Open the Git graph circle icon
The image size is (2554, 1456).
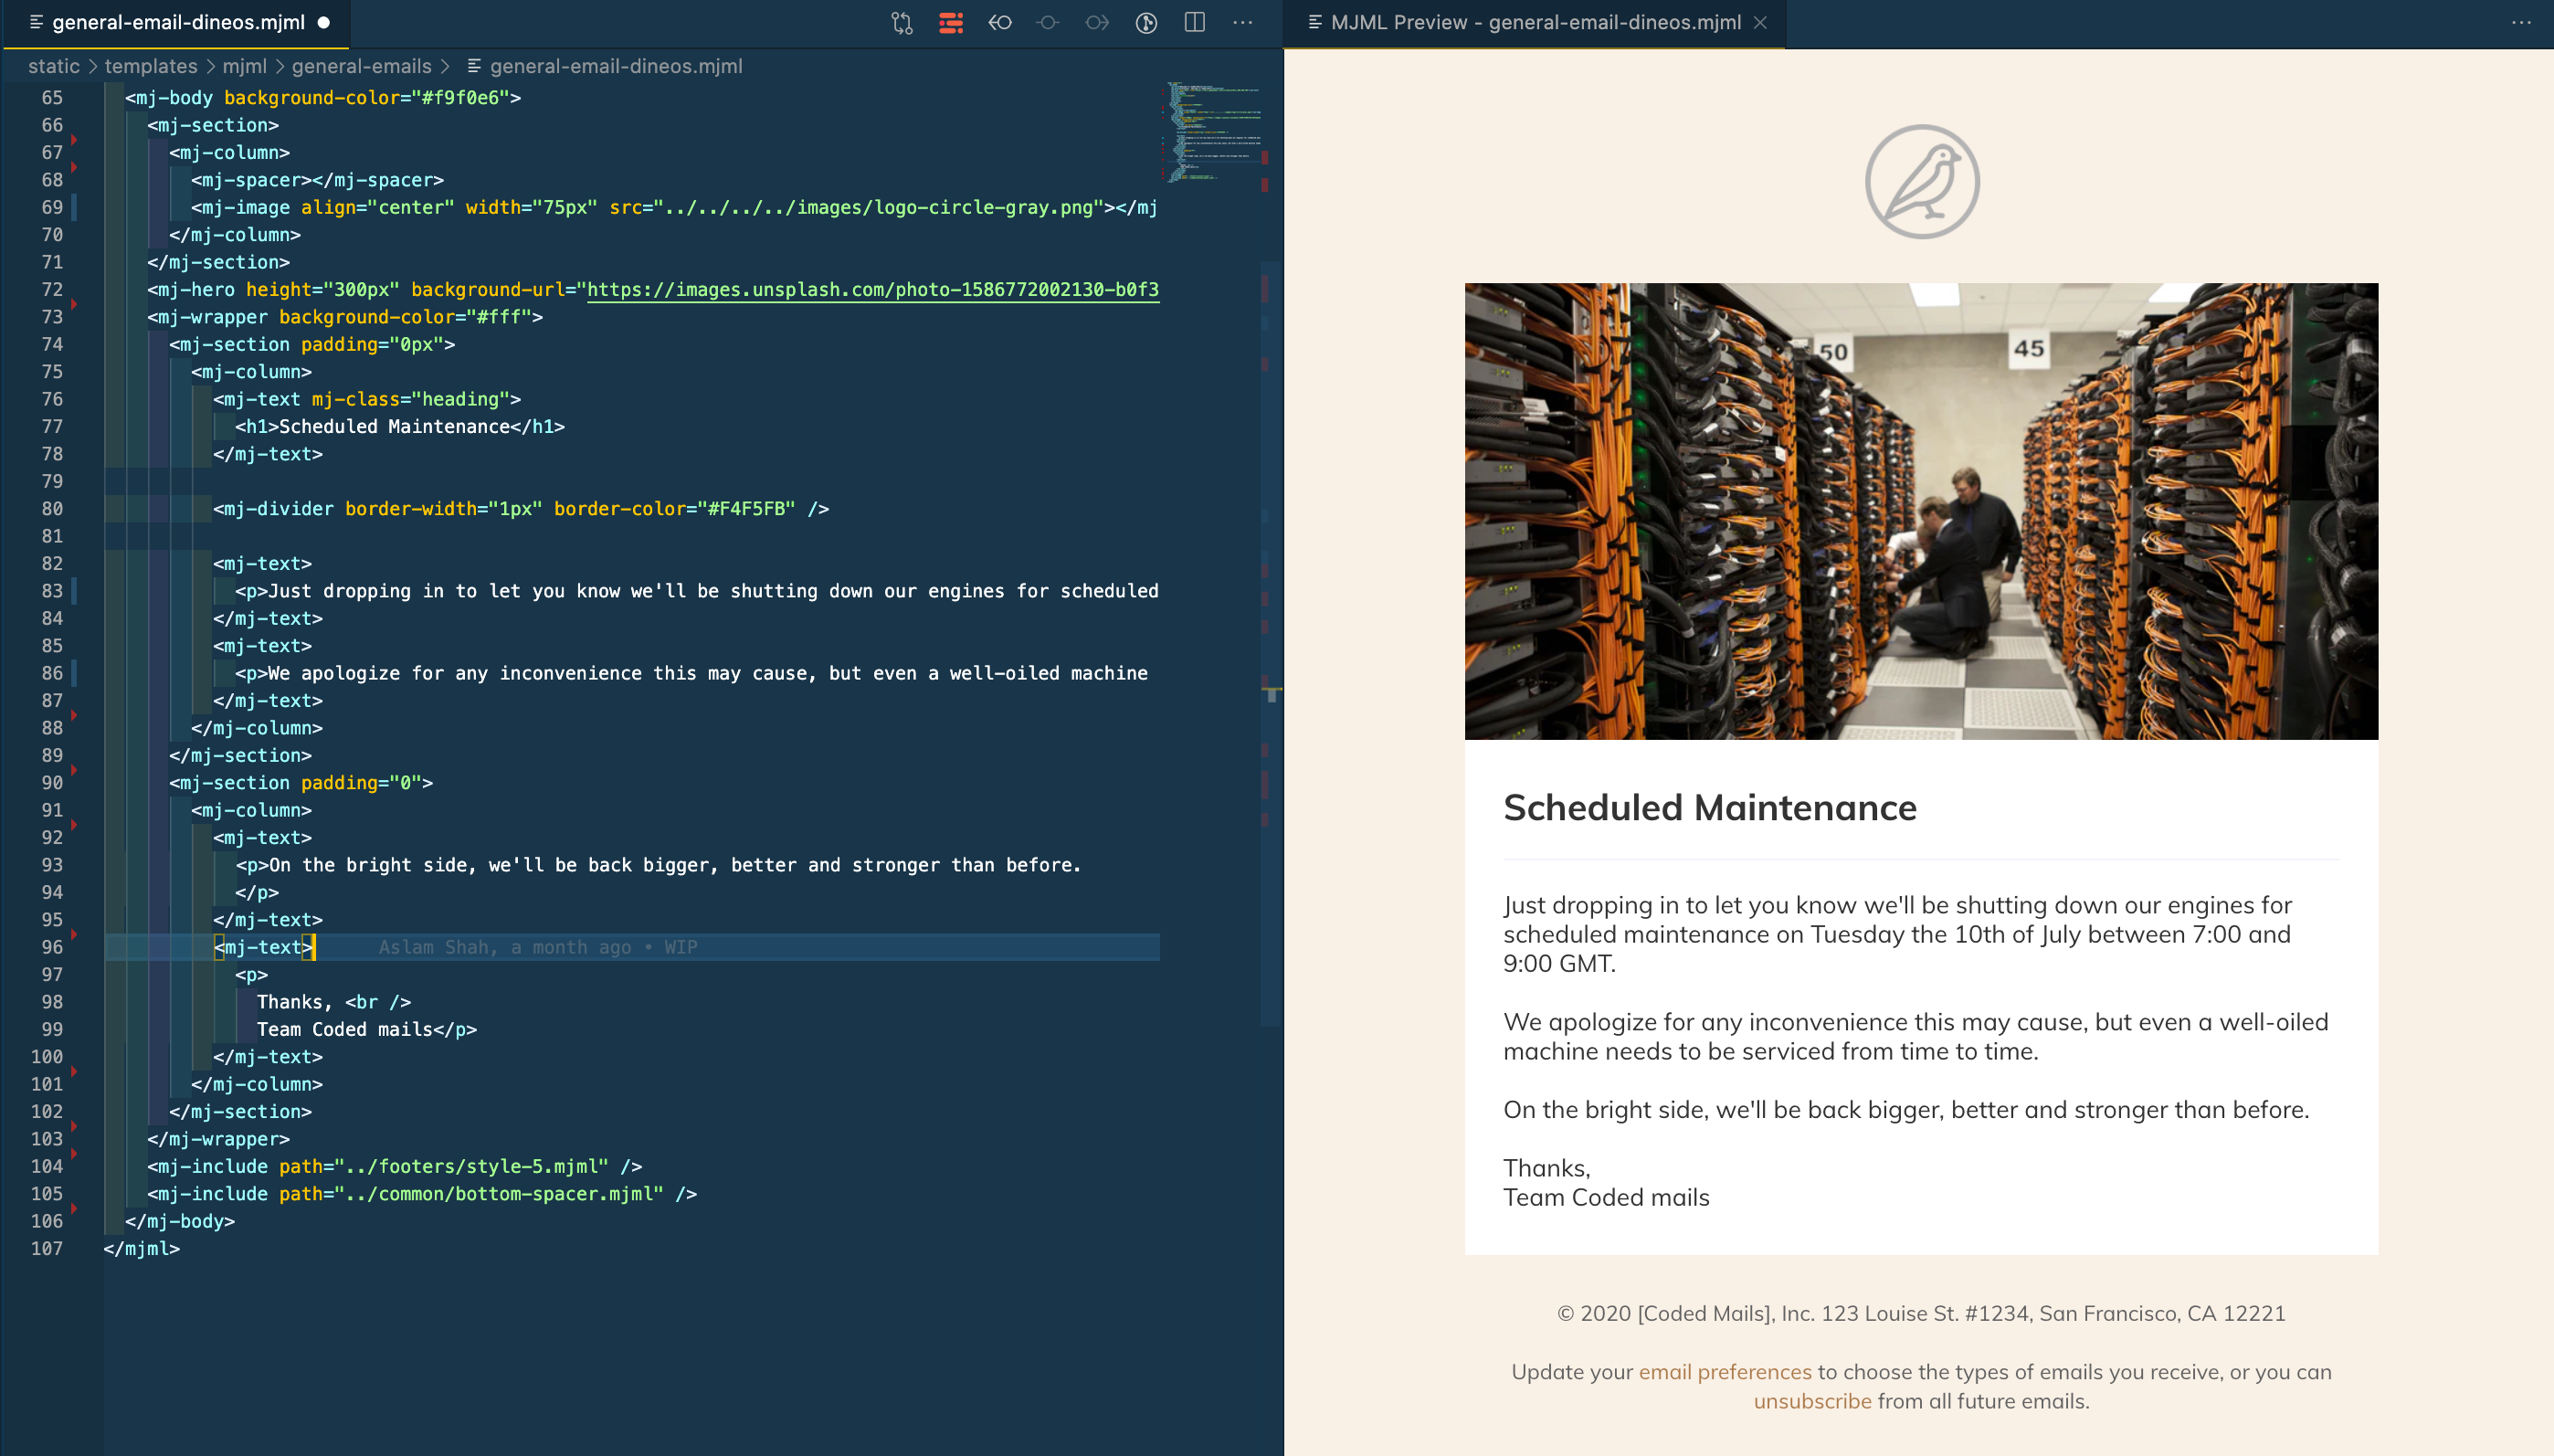(x=1146, y=22)
